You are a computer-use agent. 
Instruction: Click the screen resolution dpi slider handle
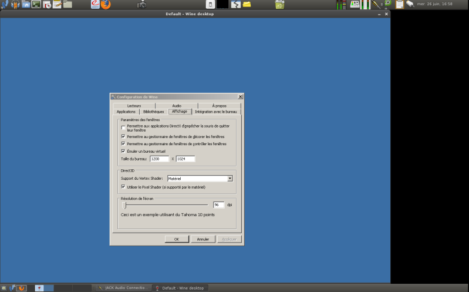(124, 205)
